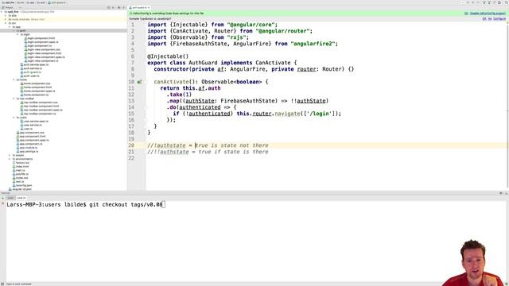Click auth breadcrumb in navigation bar

point(41,2)
